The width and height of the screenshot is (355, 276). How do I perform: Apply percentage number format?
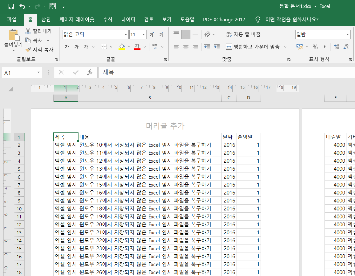pos(315,47)
